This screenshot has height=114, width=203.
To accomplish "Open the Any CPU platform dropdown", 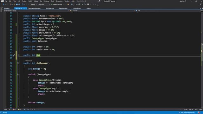I will [x=44, y=4].
